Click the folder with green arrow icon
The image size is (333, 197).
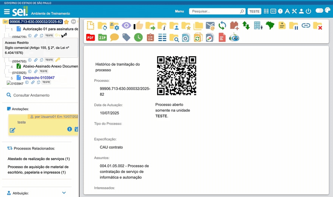pyautogui.click(x=150, y=26)
